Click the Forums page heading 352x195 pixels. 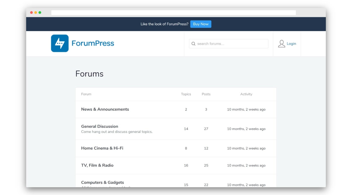coord(90,74)
